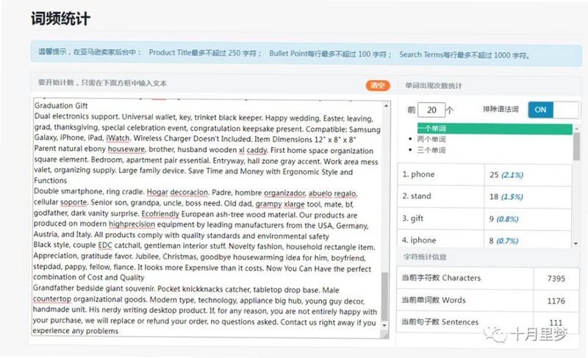Click the 'stand' row in word ranking
588x358 pixels.
[484, 196]
